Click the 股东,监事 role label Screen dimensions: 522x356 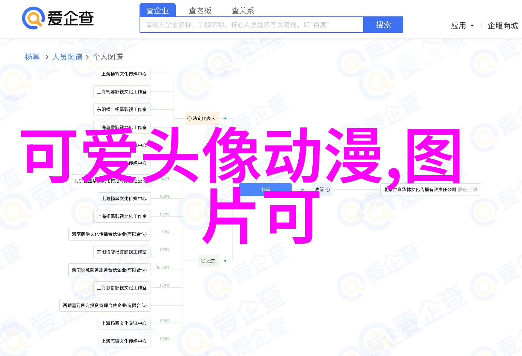coord(468,189)
